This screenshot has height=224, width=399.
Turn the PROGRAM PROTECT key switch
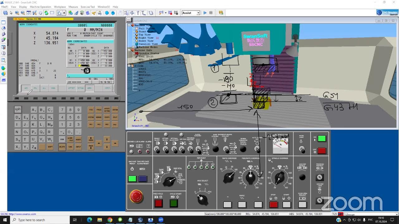tap(320, 177)
